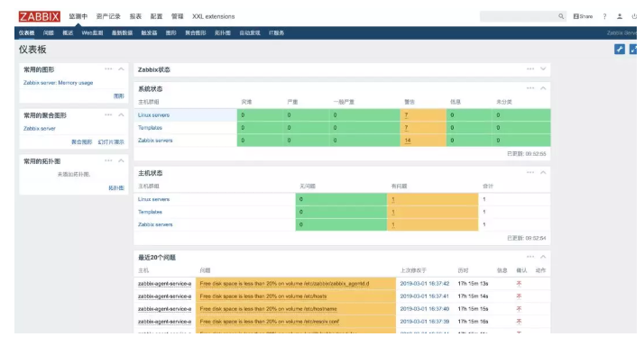Screen dimensions: 644x346
Task: Open problem on volume /etc/resolv.conf
Action: [270, 322]
